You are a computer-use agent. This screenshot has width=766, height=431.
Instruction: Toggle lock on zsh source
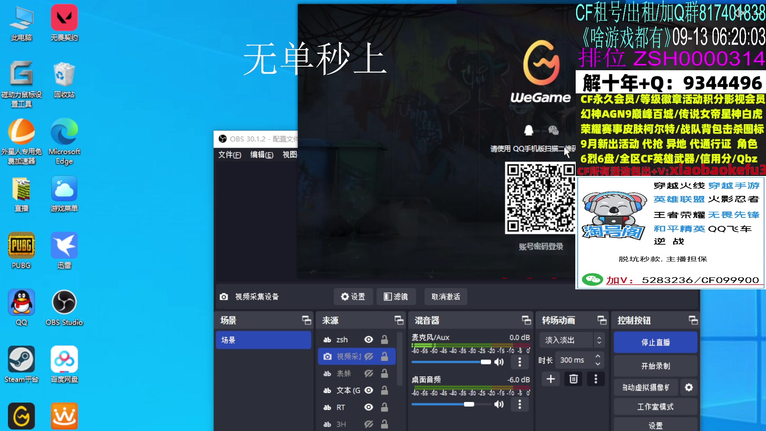pos(384,339)
